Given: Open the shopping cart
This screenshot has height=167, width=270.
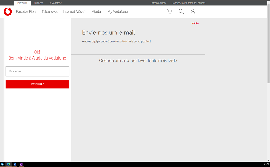Looking at the screenshot, I should pos(169,12).
